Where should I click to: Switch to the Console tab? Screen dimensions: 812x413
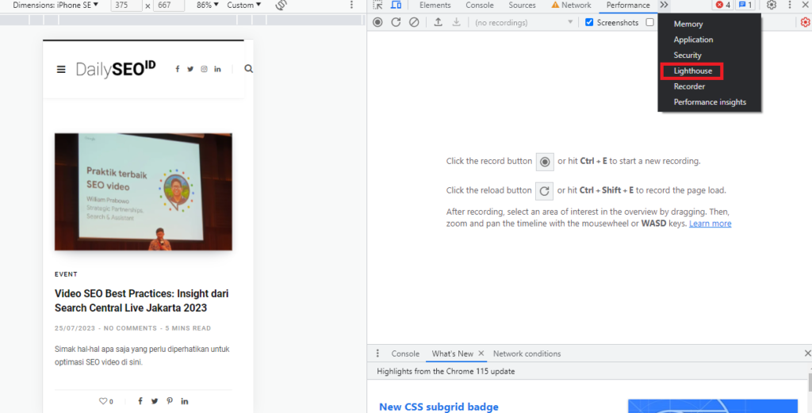[x=479, y=6]
